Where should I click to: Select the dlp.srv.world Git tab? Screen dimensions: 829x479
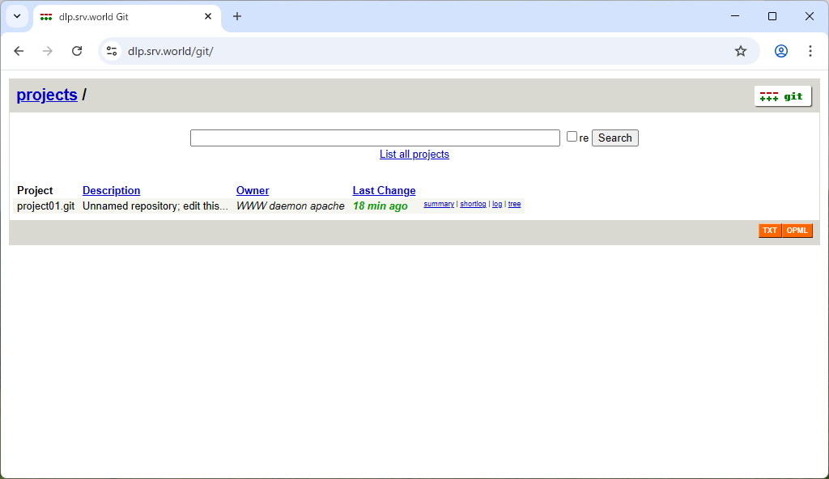[127, 16]
